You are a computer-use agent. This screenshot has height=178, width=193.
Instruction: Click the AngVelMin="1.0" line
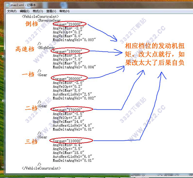tap(68, 55)
